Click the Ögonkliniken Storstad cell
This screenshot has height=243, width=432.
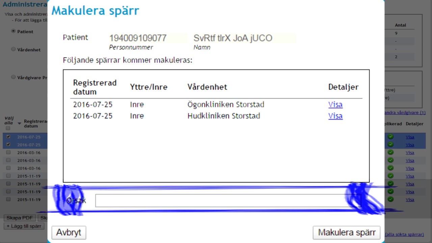[226, 104]
